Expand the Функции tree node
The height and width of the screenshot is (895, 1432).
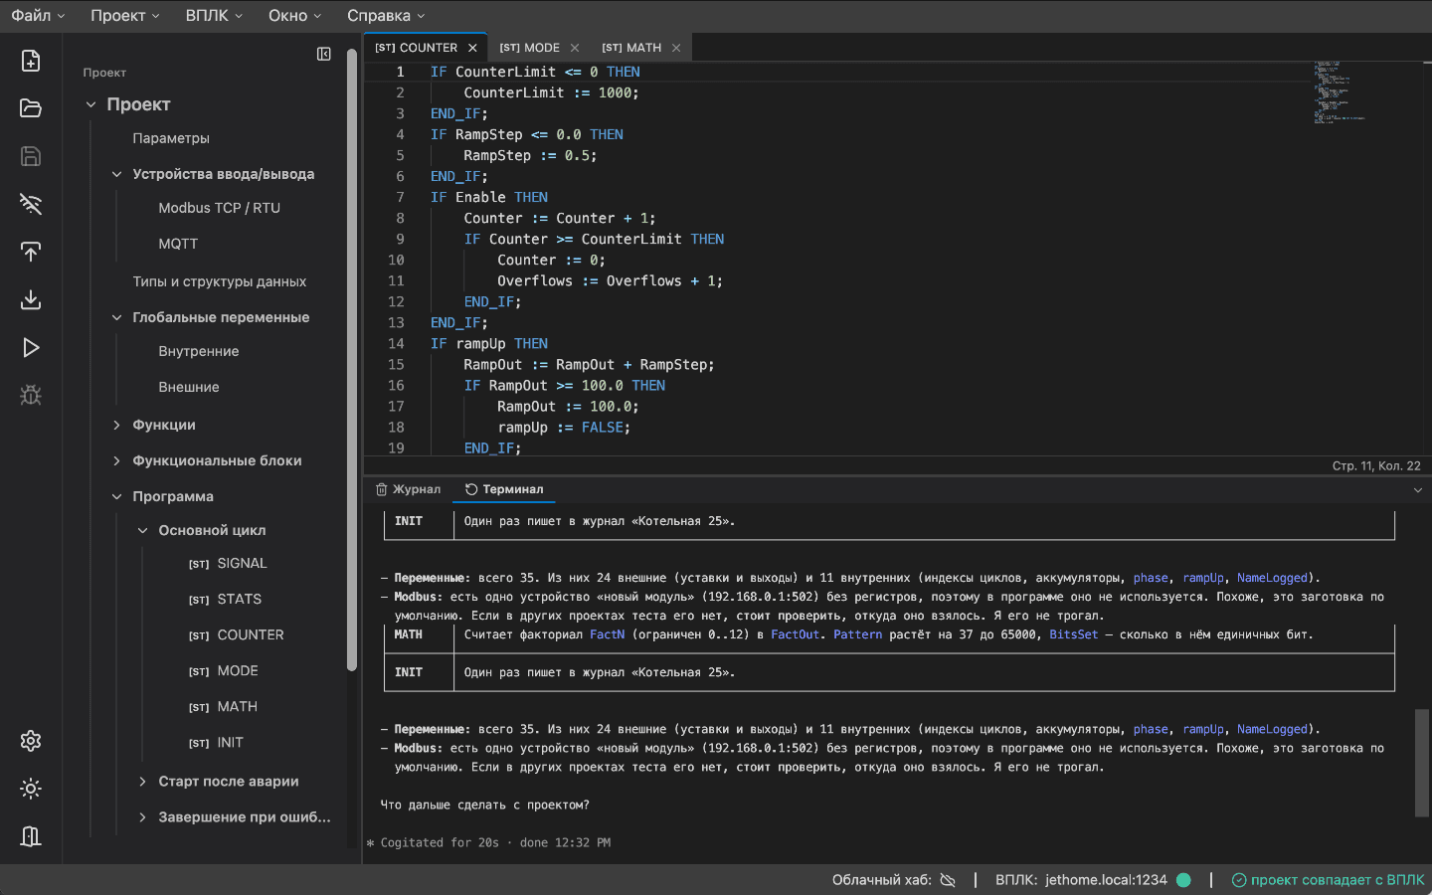click(x=116, y=425)
